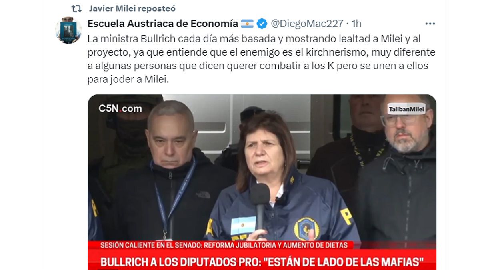Image resolution: width=480 pixels, height=270 pixels.
Task: Play the embedded Bullrich press conference video
Action: (262, 182)
